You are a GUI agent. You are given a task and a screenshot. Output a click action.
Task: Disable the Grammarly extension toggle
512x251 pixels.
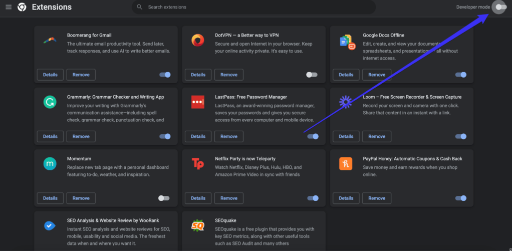point(165,136)
